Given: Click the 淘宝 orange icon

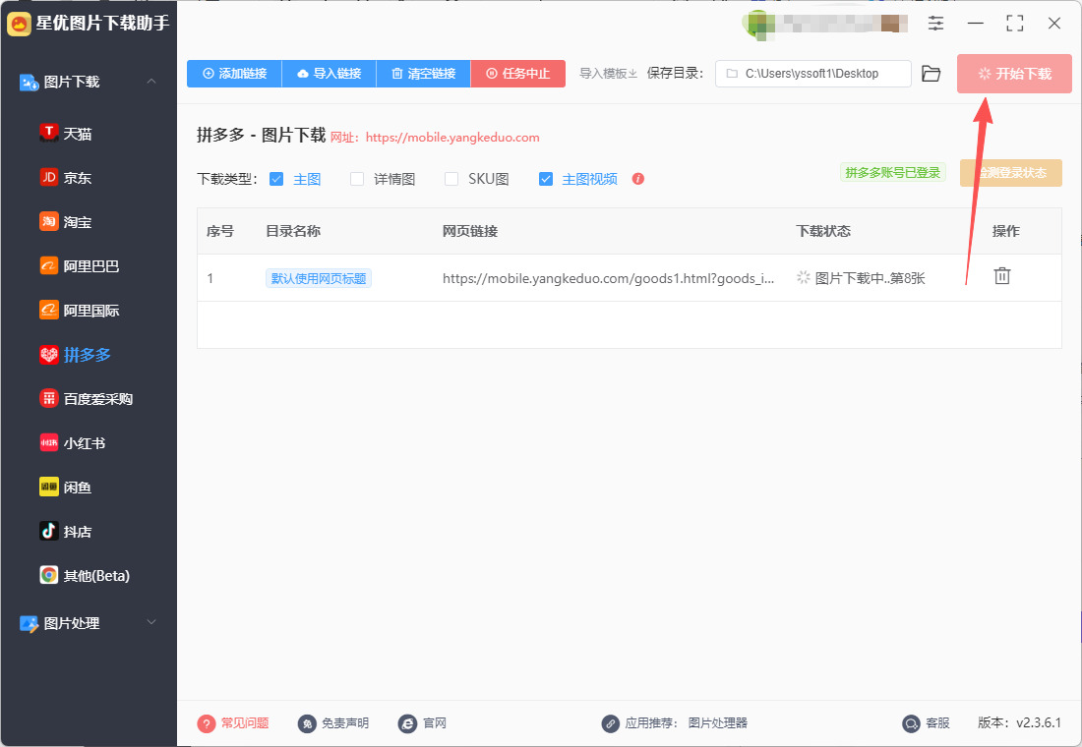Looking at the screenshot, I should (x=49, y=221).
